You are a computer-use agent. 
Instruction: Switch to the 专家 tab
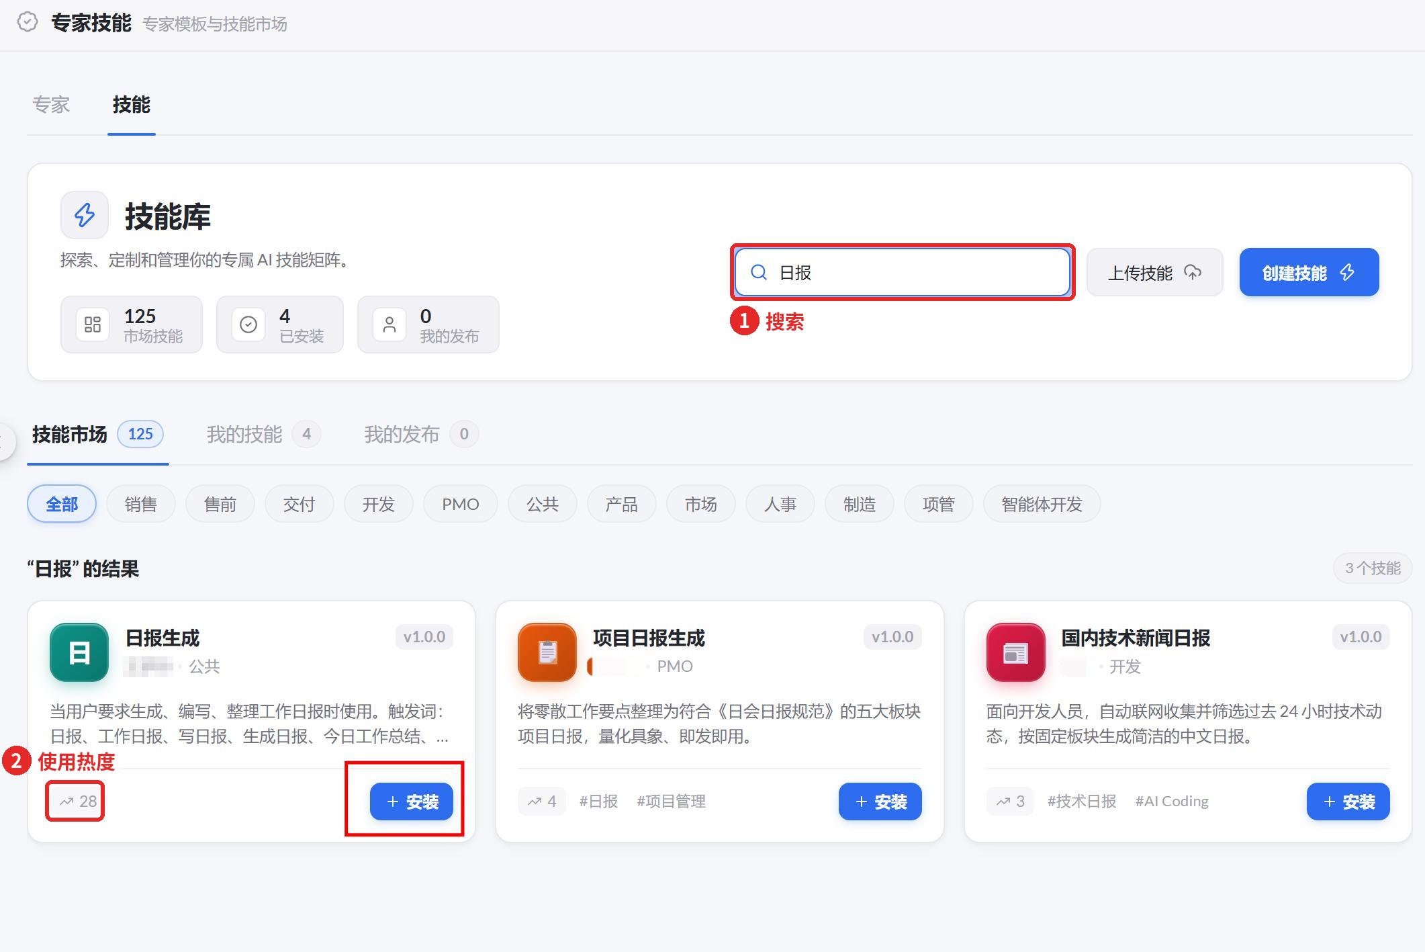click(x=51, y=105)
